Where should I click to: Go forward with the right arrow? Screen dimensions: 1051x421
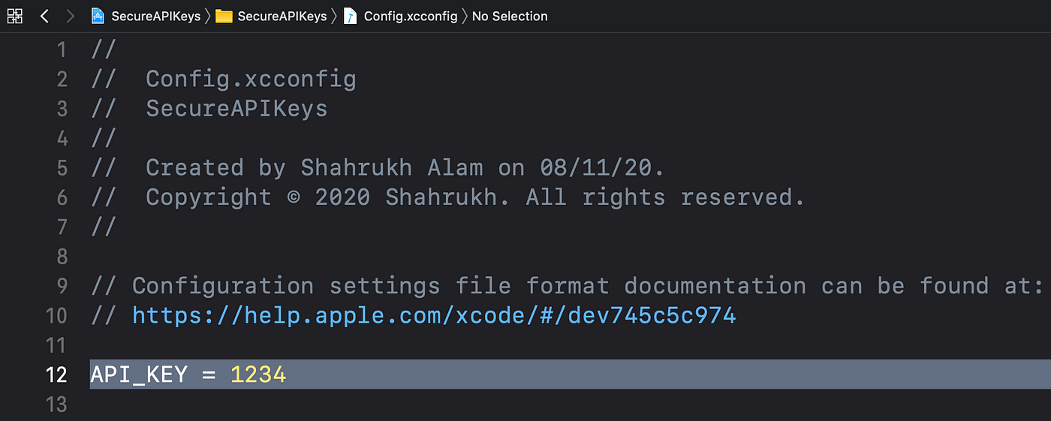click(x=70, y=16)
